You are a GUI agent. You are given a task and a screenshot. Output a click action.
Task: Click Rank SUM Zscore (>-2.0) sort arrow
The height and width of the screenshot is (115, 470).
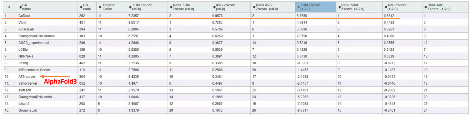[339, 7]
